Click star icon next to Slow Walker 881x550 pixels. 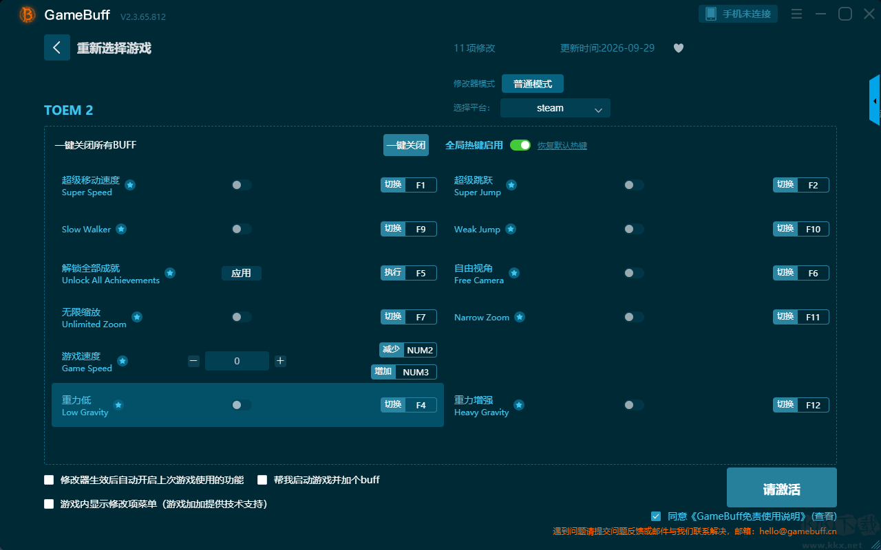point(121,229)
